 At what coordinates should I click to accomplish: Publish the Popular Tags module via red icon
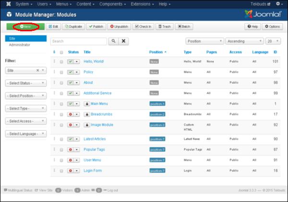point(71,150)
